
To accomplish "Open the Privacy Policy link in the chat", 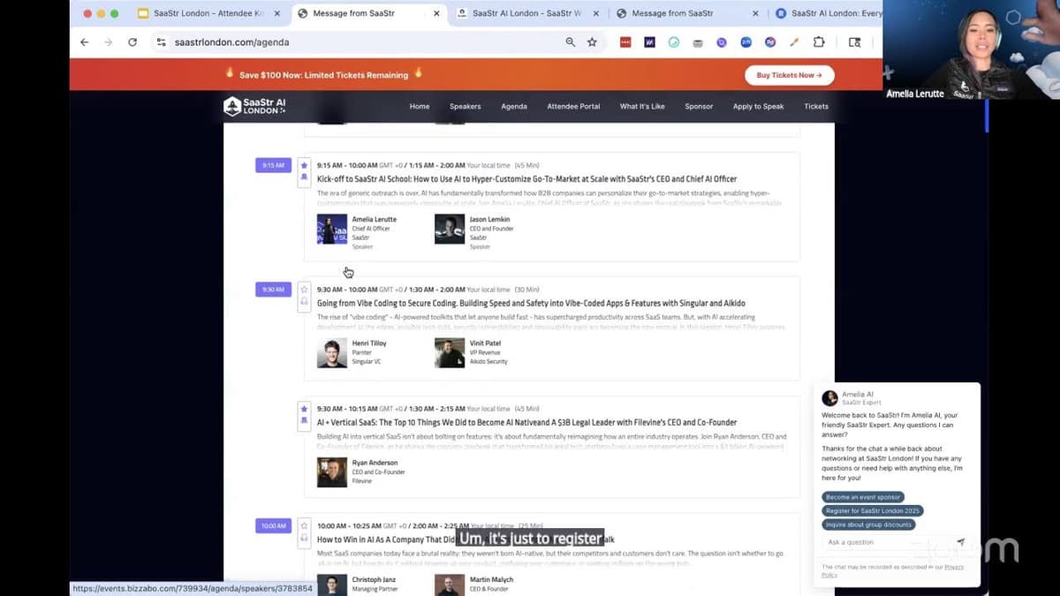I will (x=891, y=570).
